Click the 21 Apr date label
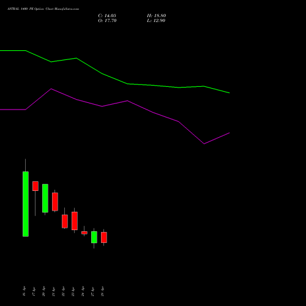 point(53,291)
